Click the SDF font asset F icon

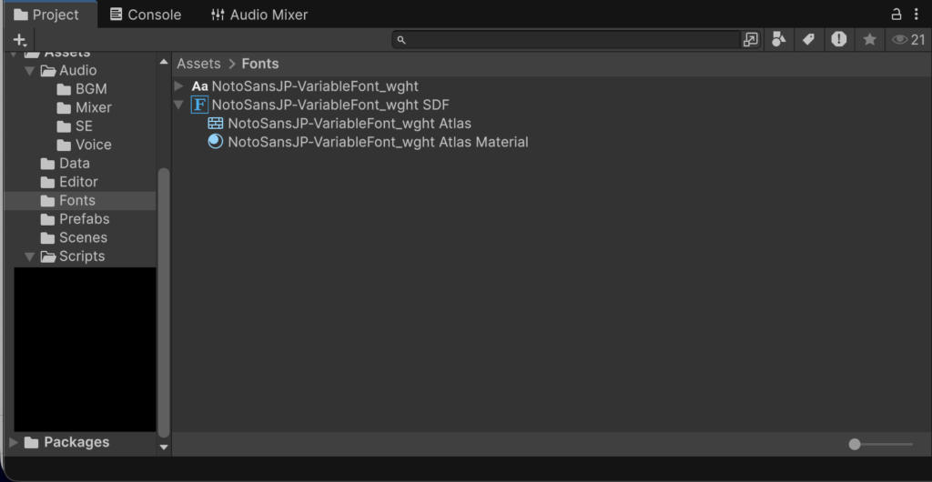pos(199,105)
